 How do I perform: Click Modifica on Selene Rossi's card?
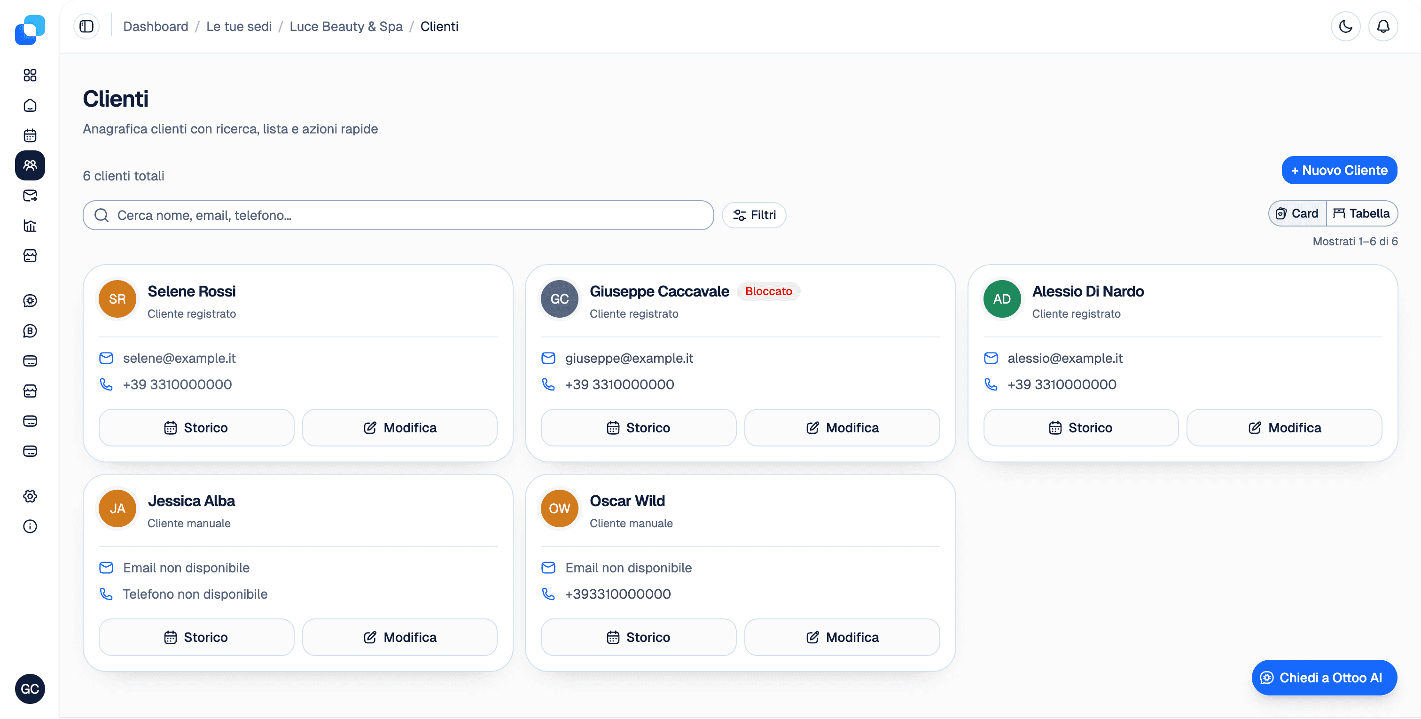pyautogui.click(x=399, y=428)
